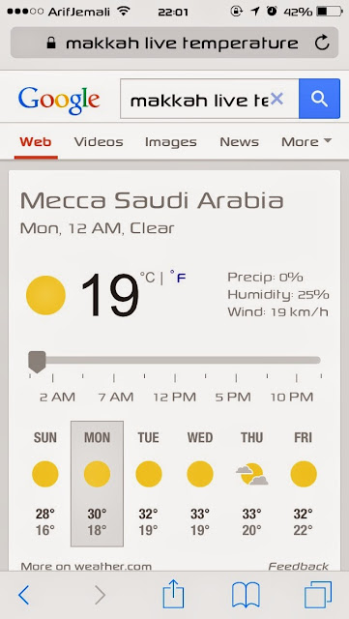Click the Feedback link
The width and height of the screenshot is (349, 619).
tap(299, 567)
